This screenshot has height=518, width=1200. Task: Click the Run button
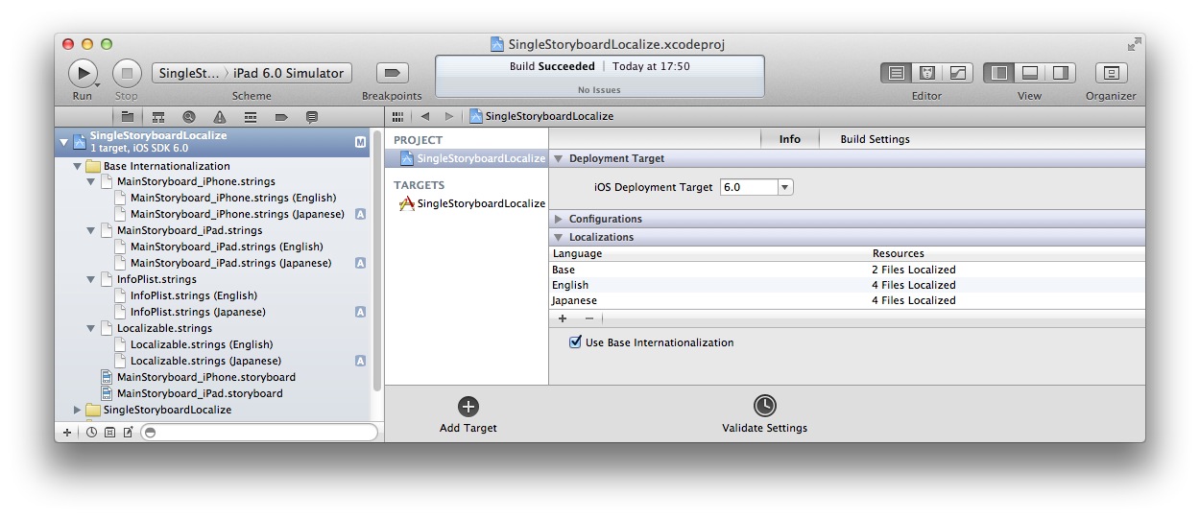83,72
